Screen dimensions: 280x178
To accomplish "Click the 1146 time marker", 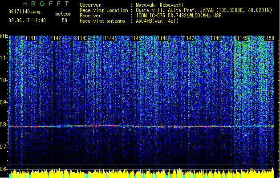I will point(162,38).
